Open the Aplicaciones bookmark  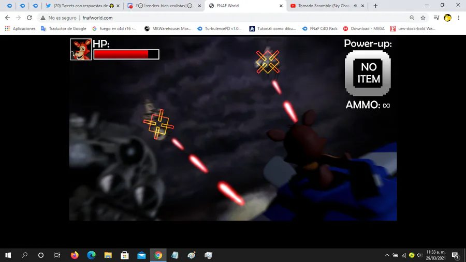pos(20,28)
